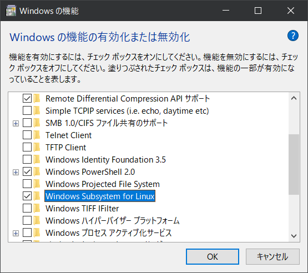Tick the Windows TIFF IFilter checkbox
Screen dimensions: 308x273
point(27,208)
